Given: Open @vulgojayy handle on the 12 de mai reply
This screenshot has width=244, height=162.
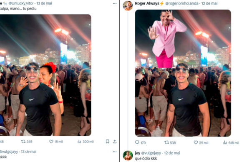Looking at the screenshot, I should tap(151, 153).
